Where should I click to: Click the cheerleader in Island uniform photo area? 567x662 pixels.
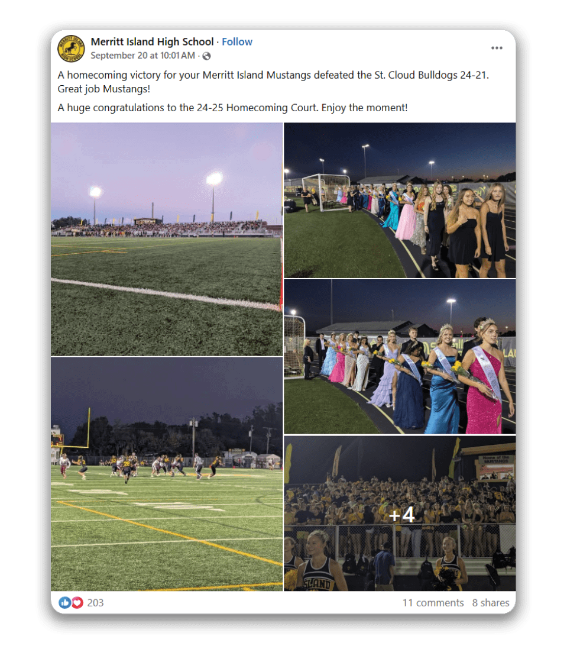(317, 561)
